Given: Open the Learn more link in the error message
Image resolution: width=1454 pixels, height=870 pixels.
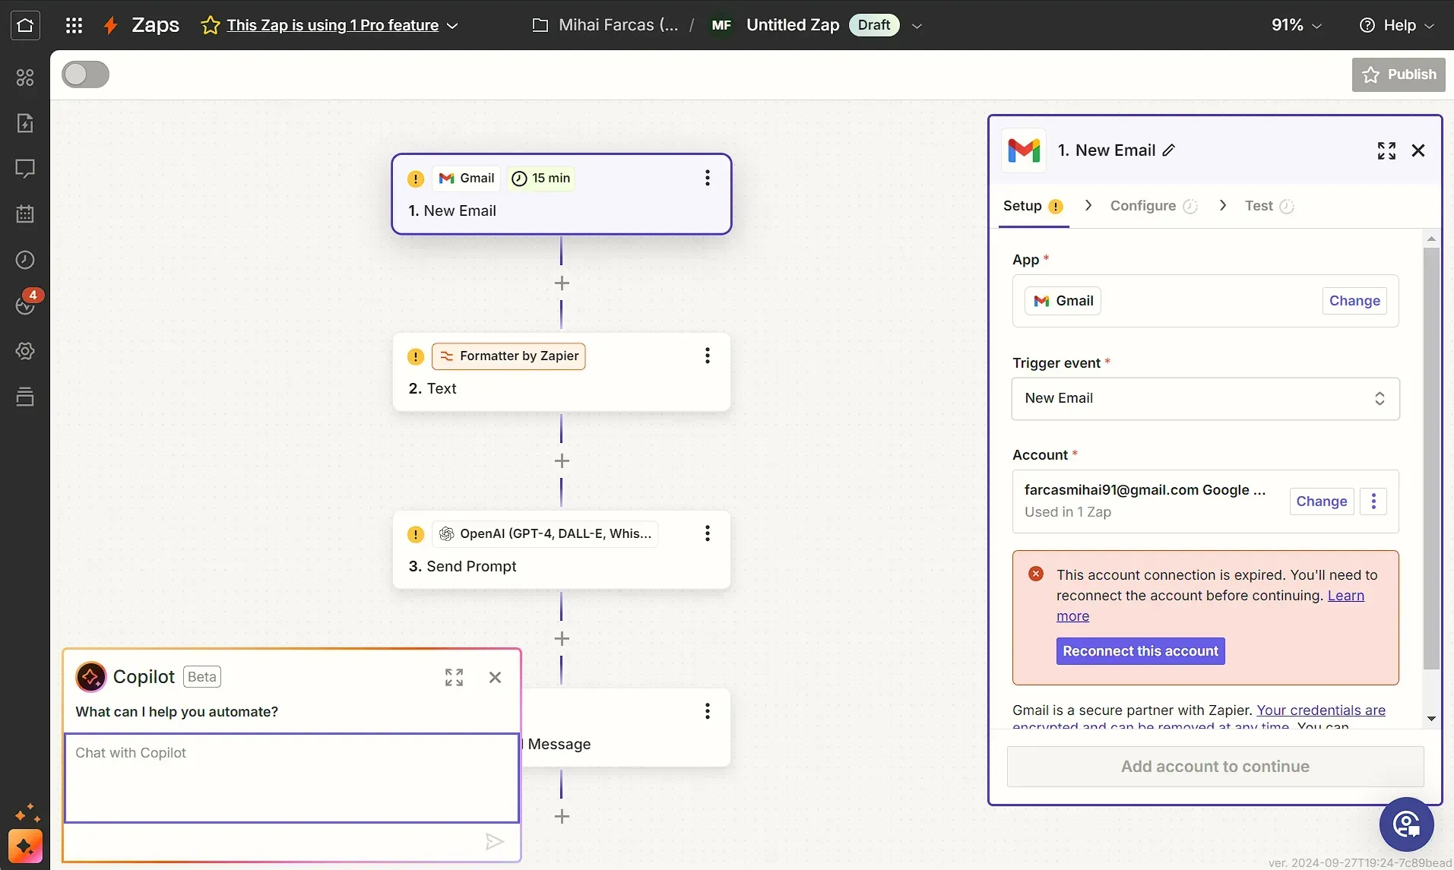Looking at the screenshot, I should click(x=1345, y=596).
